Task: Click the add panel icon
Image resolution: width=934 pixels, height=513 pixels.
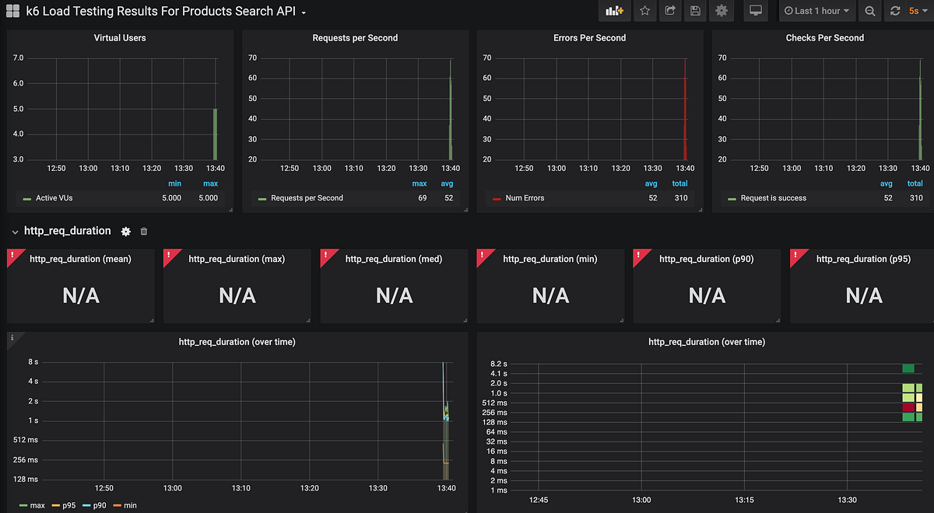Action: [614, 11]
